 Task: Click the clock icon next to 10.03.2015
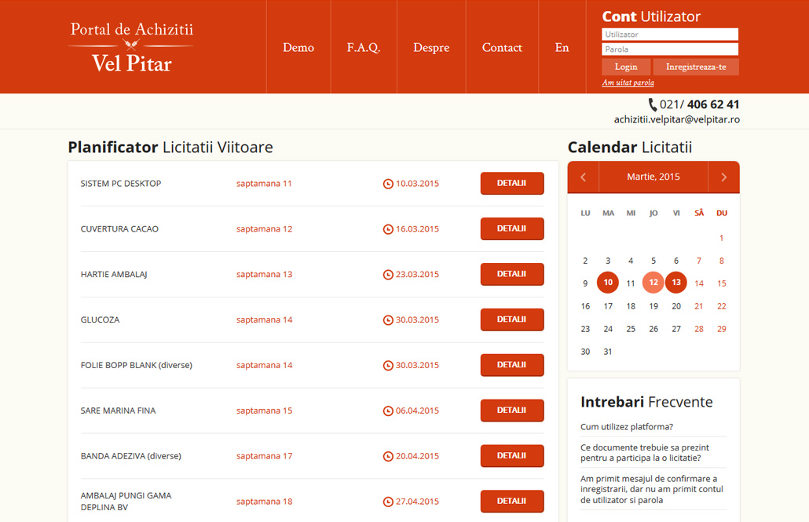tap(388, 184)
